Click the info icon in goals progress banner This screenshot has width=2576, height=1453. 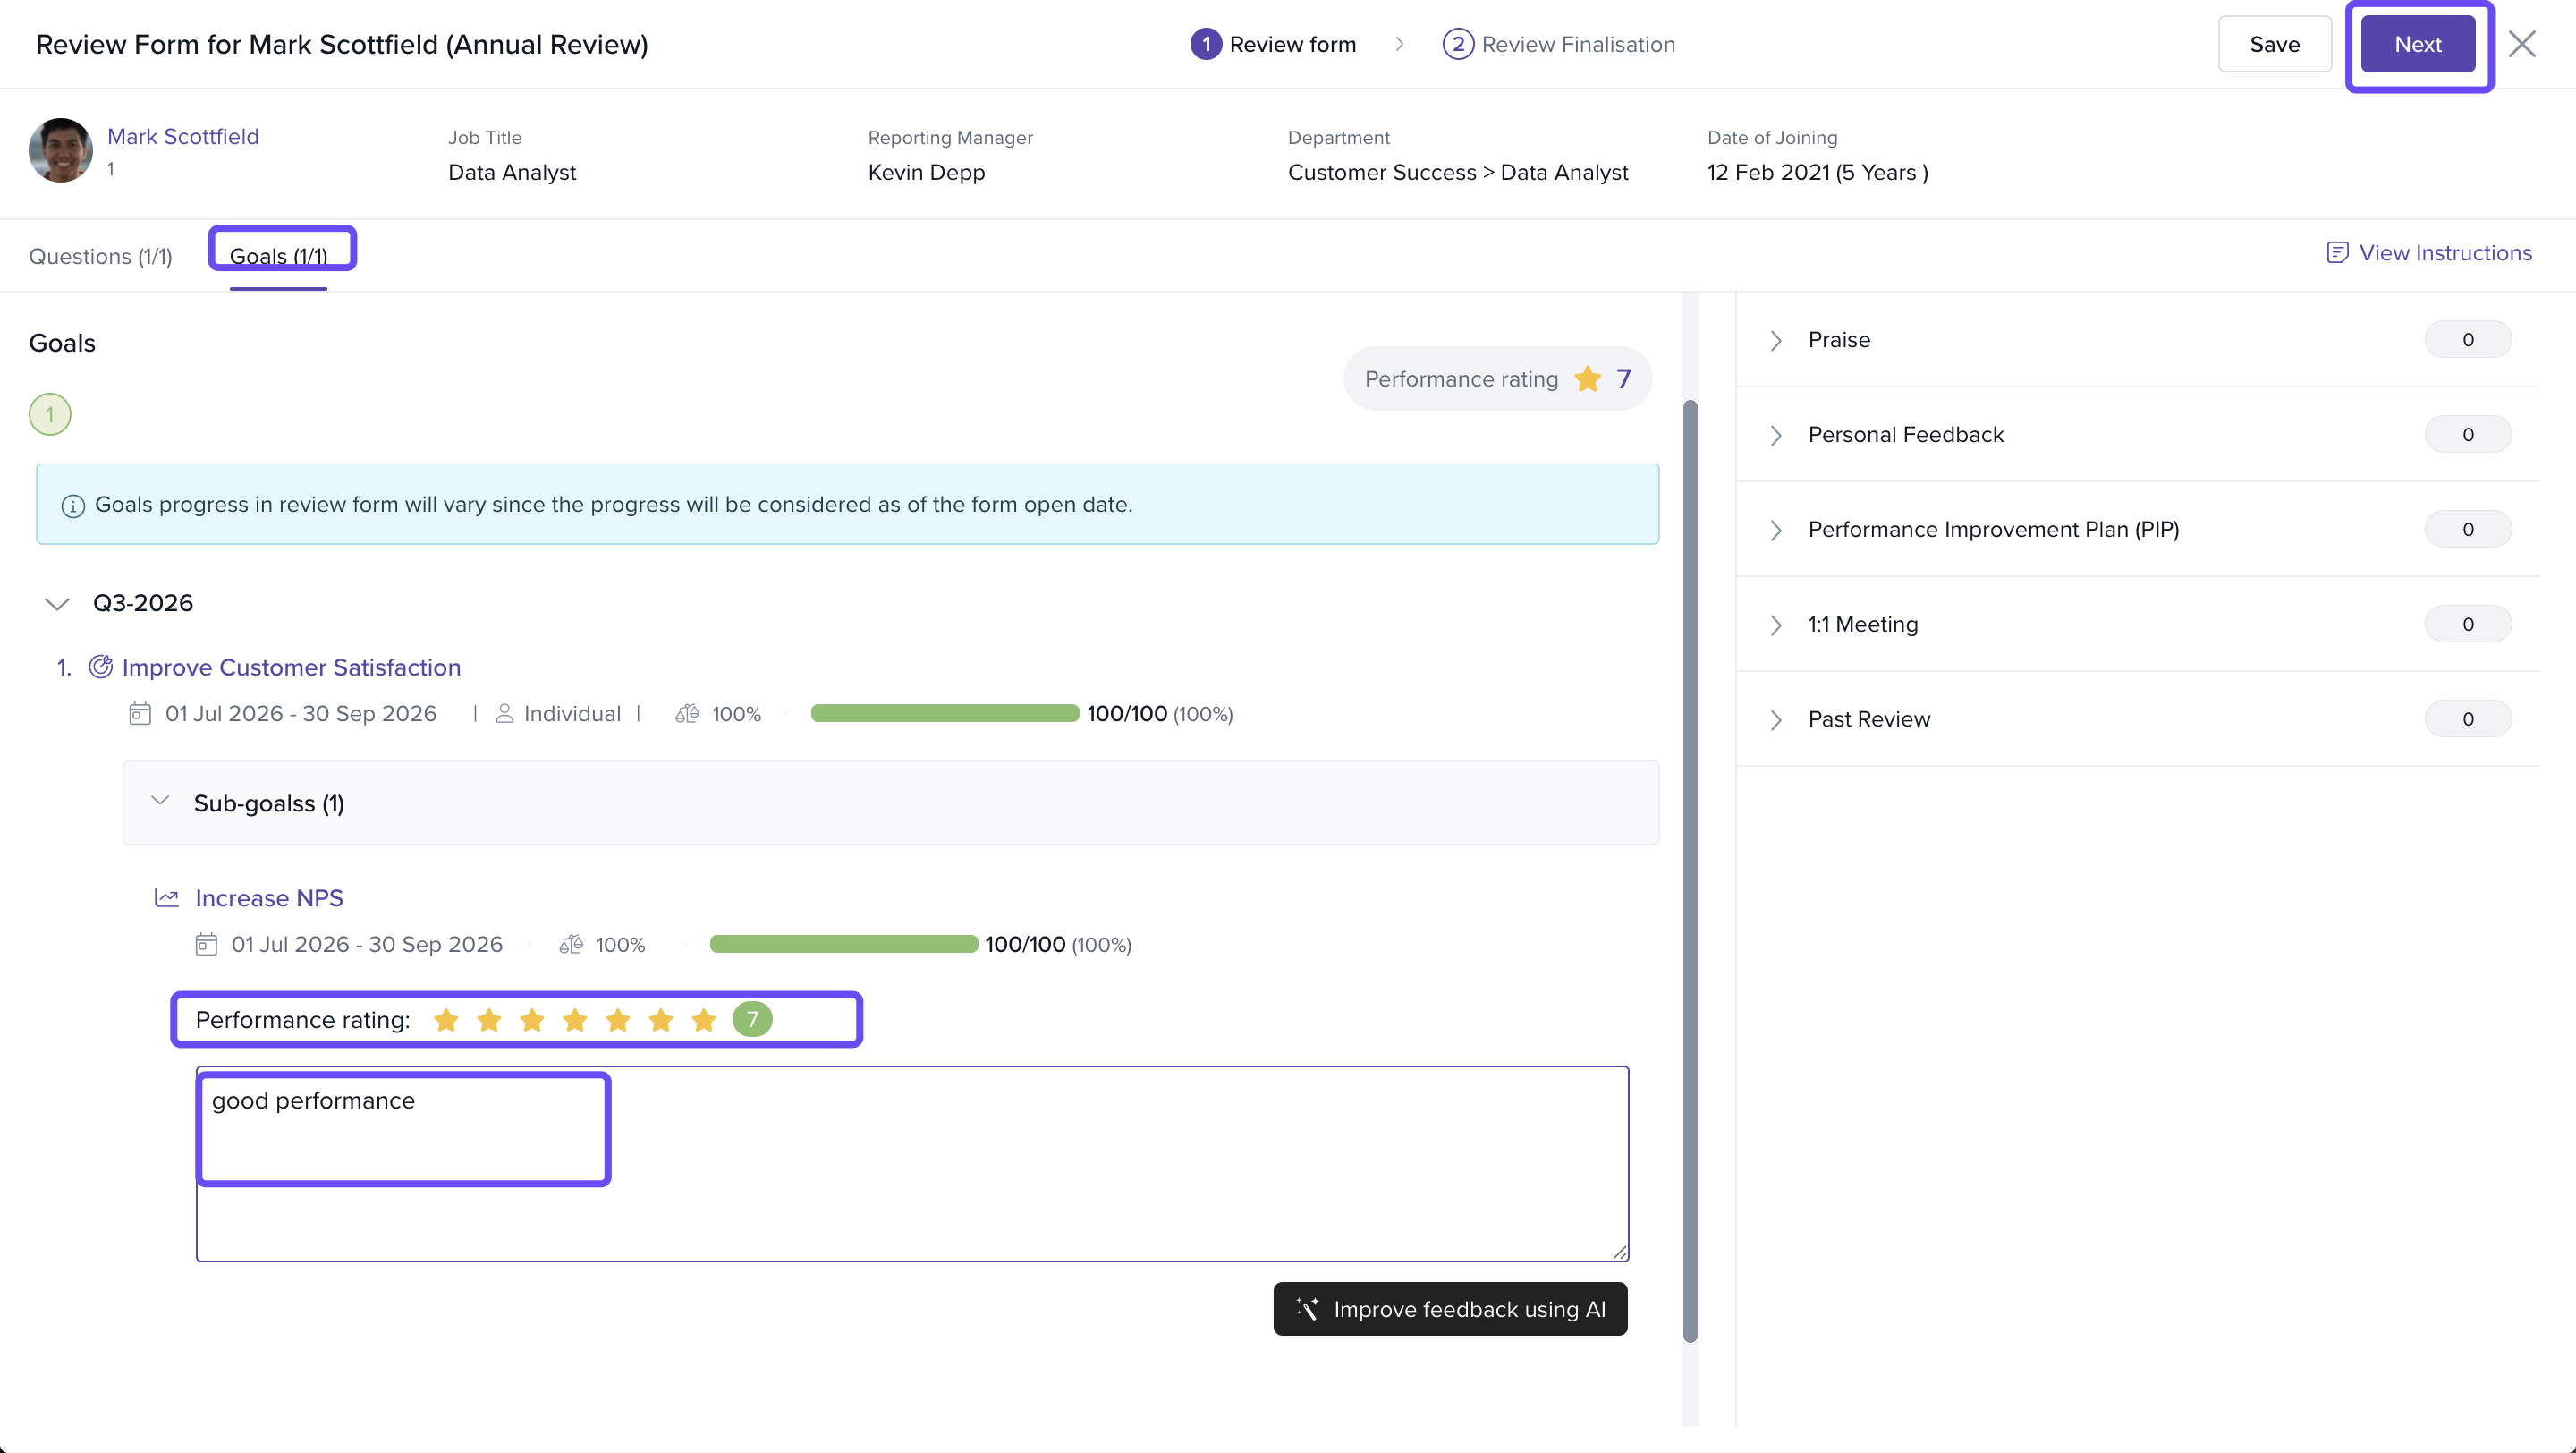73,506
